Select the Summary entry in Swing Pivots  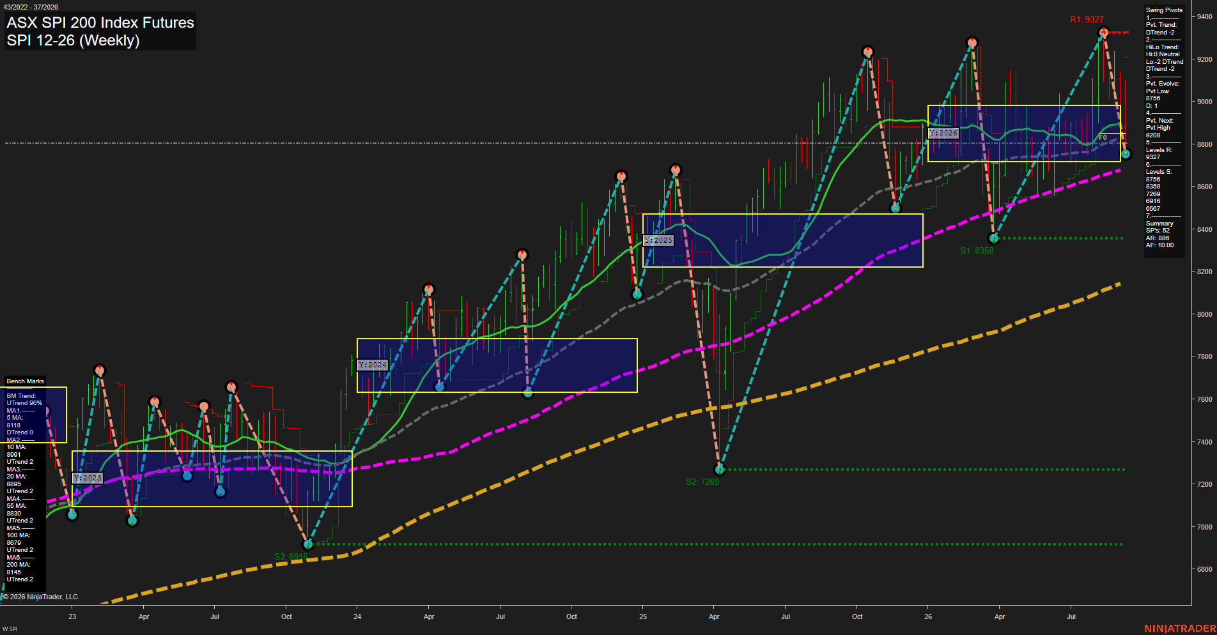tap(1159, 224)
